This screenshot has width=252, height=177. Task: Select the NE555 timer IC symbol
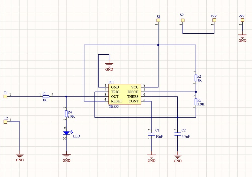(x=124, y=94)
